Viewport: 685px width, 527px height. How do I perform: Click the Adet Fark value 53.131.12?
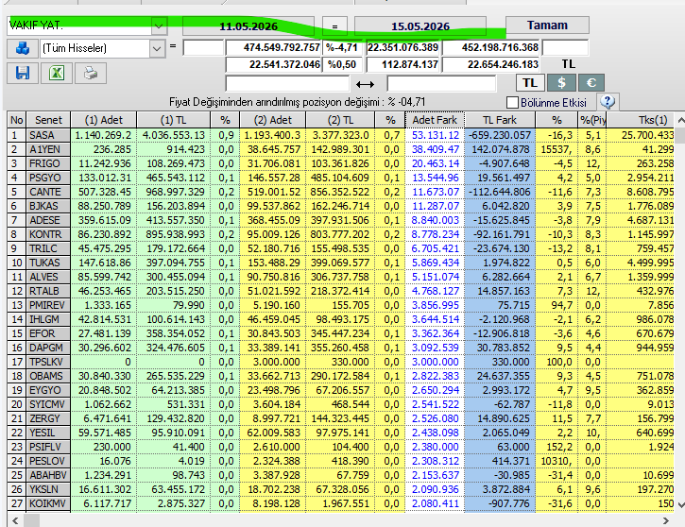pos(436,135)
